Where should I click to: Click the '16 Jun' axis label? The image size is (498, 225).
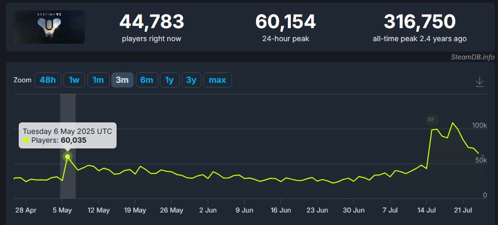point(281,210)
